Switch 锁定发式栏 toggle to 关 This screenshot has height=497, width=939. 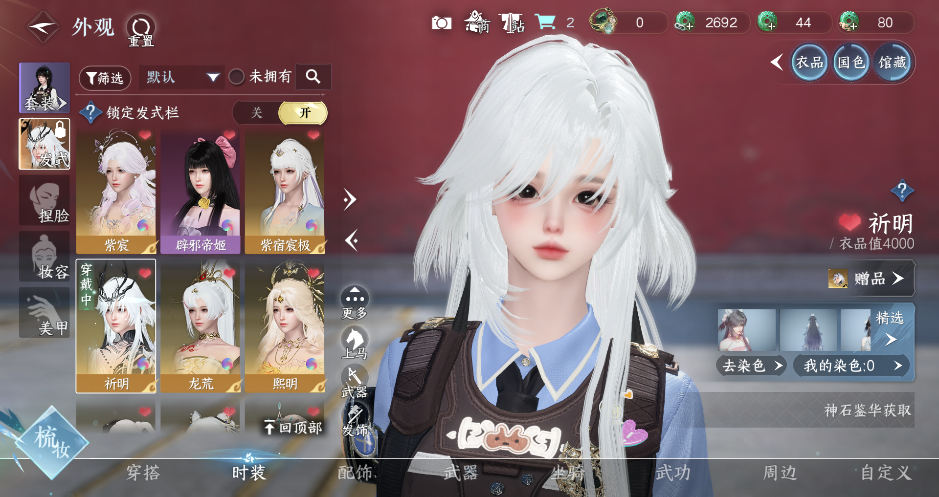click(x=257, y=113)
